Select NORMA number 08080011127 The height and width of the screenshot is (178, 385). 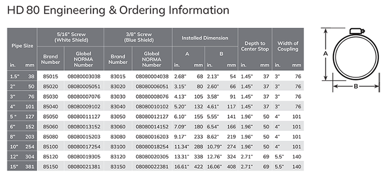84,117
